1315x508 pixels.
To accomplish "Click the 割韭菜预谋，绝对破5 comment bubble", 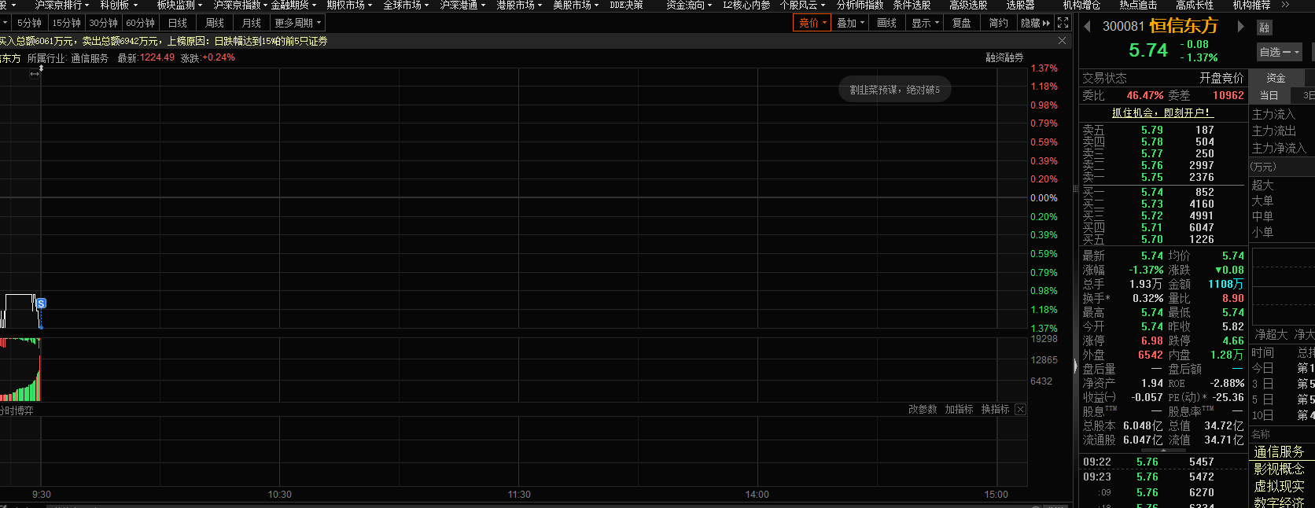I will pyautogui.click(x=895, y=90).
